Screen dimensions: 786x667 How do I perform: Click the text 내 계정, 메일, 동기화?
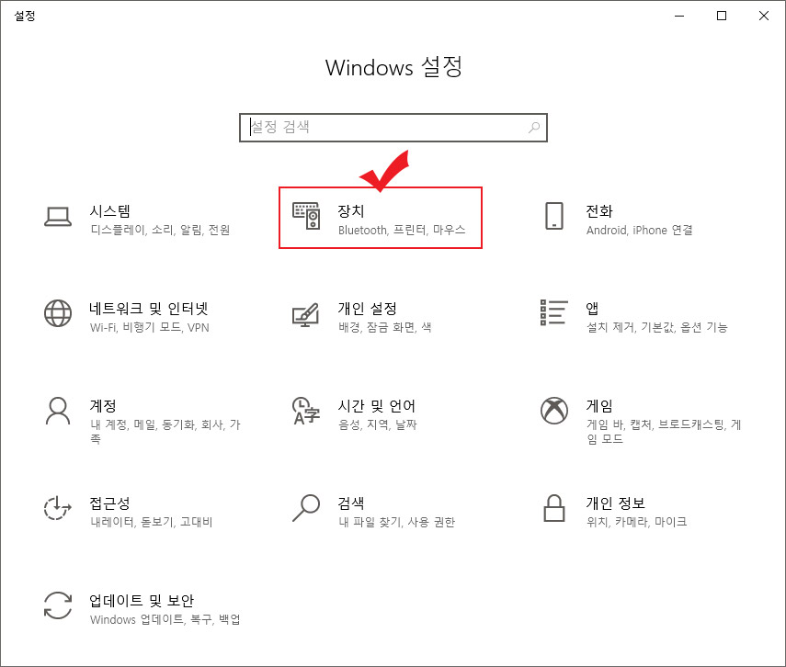point(142,424)
